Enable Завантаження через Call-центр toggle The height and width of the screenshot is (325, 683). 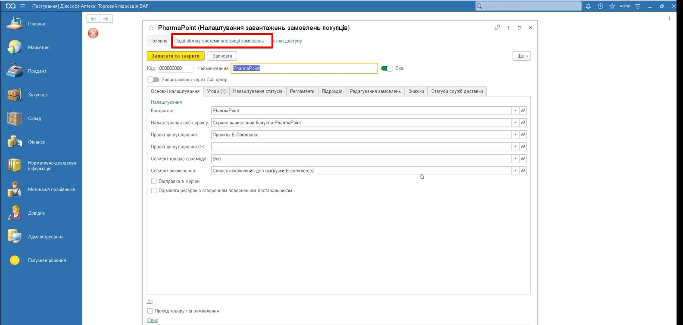[153, 80]
